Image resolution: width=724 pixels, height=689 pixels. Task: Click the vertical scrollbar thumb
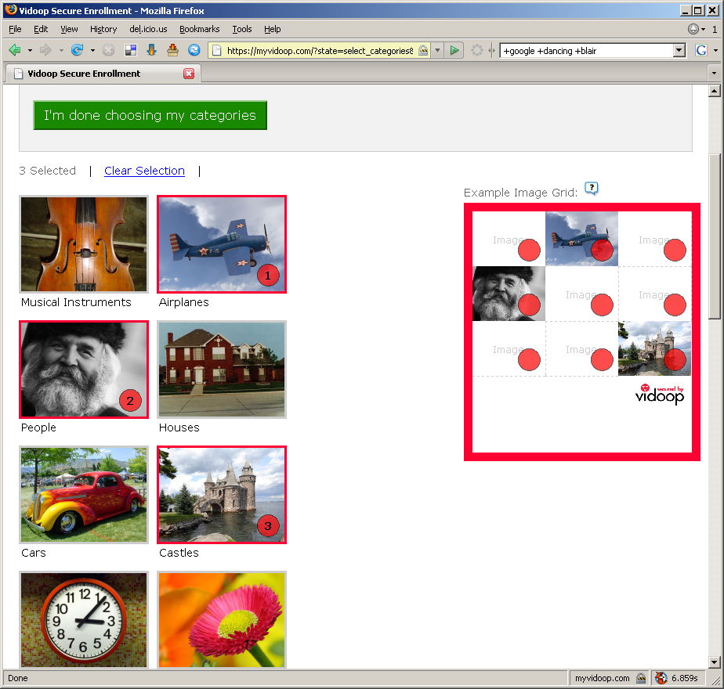tap(715, 236)
